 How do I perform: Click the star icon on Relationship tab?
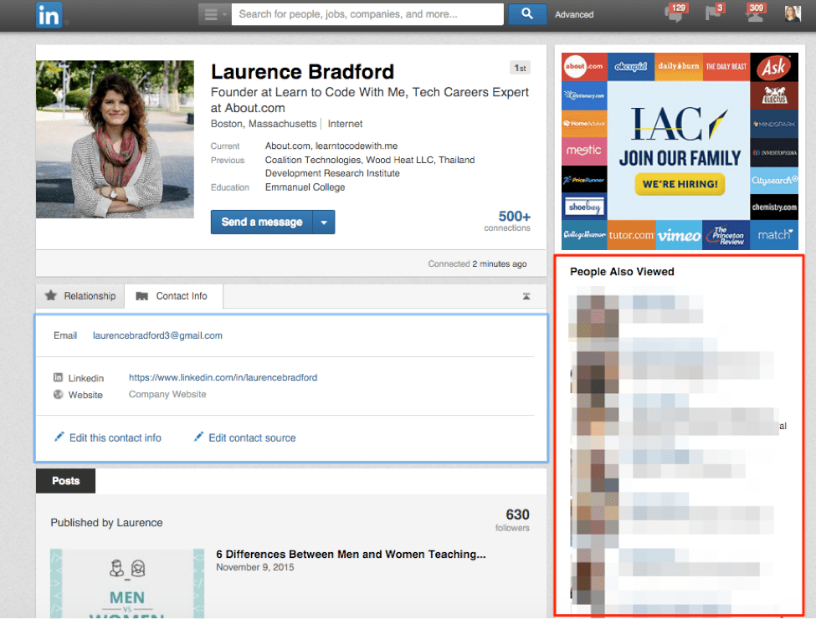click(x=53, y=295)
